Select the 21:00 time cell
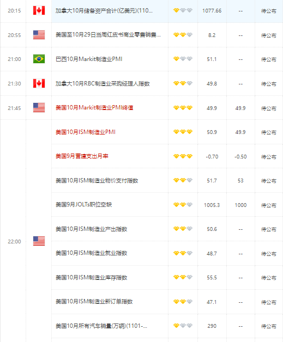The image size is (283, 342). [x=14, y=59]
